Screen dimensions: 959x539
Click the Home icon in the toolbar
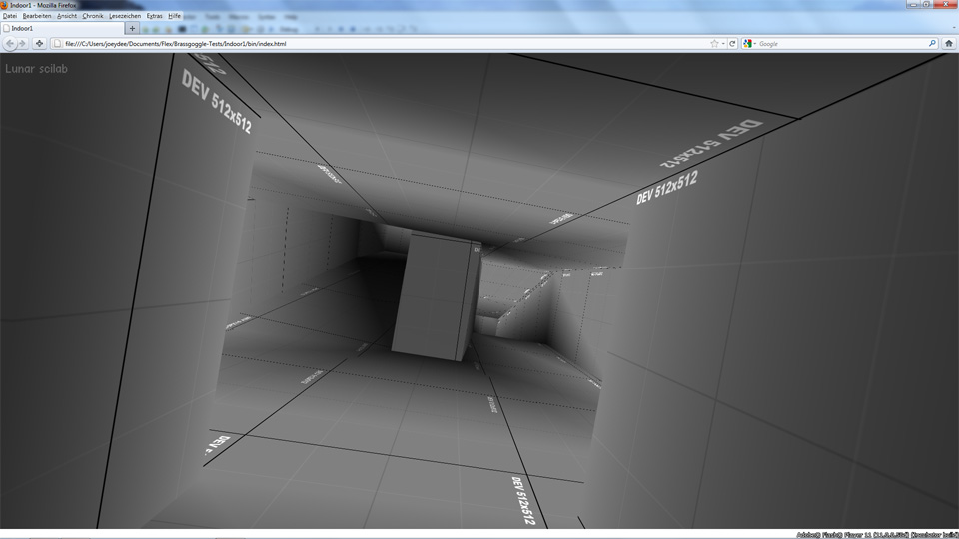click(949, 44)
